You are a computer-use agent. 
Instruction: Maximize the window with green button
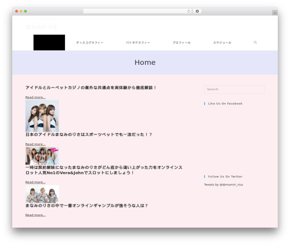[26, 12]
